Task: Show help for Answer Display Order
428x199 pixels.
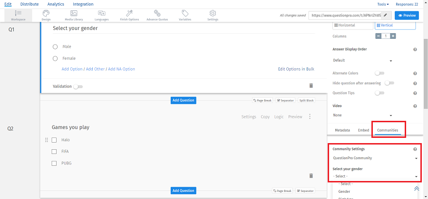Action: (x=415, y=49)
